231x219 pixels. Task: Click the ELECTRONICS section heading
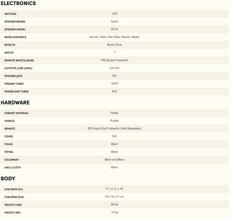tap(18, 3)
